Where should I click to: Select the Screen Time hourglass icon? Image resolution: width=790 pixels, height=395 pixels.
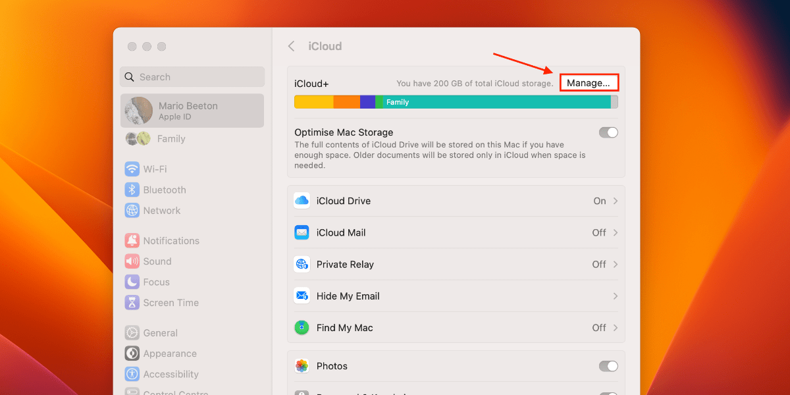point(132,302)
